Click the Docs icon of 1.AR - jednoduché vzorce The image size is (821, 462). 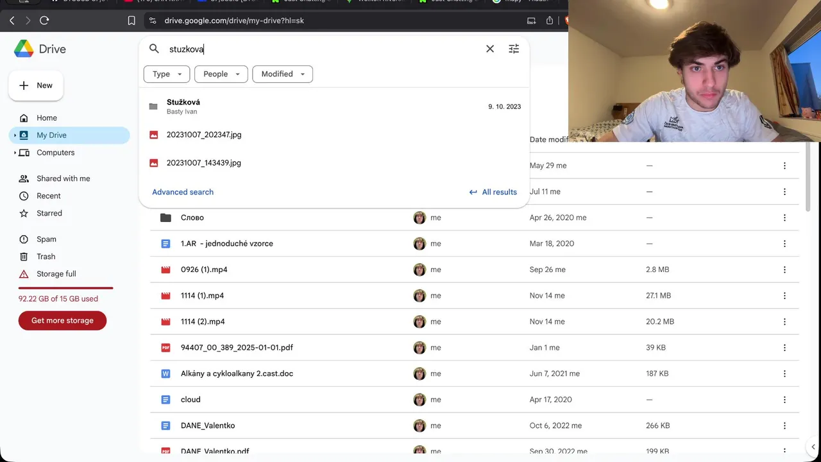pyautogui.click(x=165, y=244)
